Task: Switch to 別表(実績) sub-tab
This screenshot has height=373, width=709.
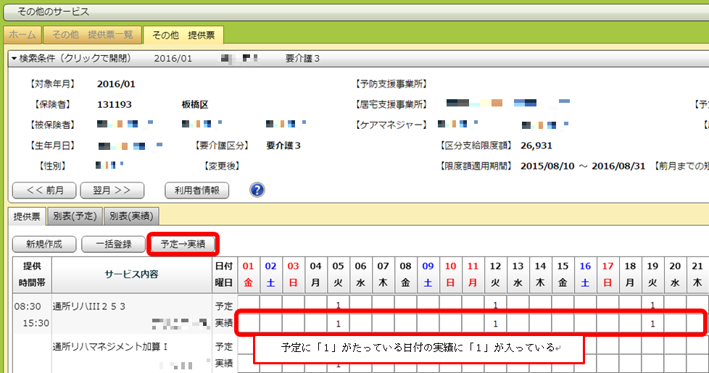Action: [131, 215]
